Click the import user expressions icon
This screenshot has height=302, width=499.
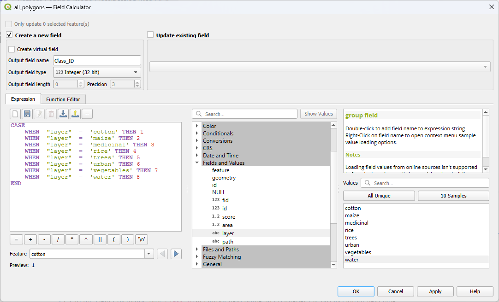tap(63, 114)
